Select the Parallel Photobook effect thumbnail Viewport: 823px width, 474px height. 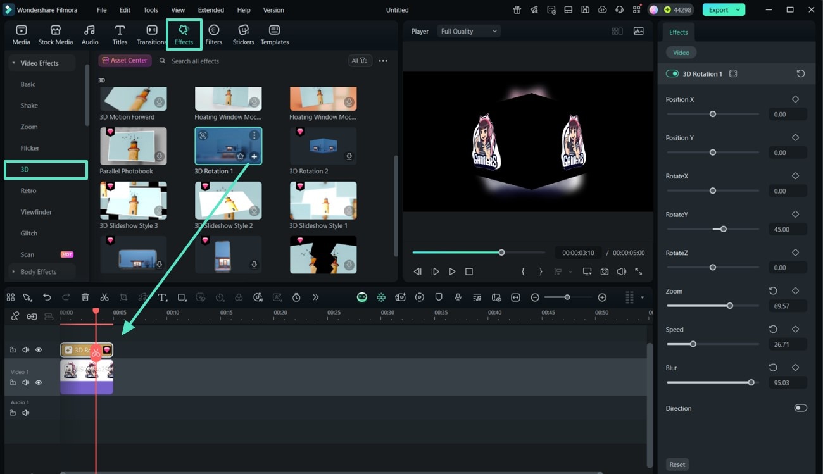(x=133, y=146)
